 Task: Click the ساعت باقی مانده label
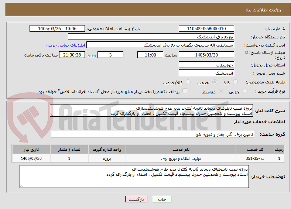[41, 55]
